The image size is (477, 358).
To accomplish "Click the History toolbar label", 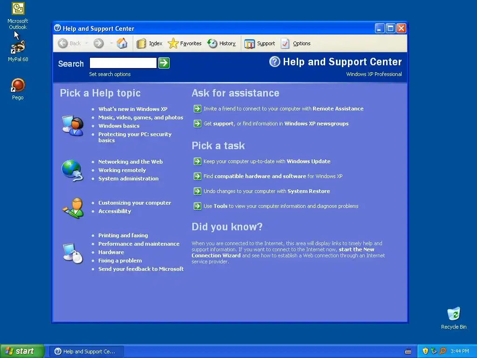I will (x=227, y=43).
